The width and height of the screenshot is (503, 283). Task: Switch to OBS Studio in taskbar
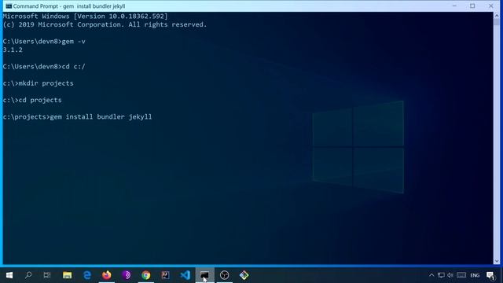click(224, 275)
